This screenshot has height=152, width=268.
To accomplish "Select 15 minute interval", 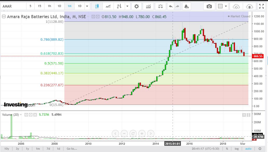I will point(40,6).
